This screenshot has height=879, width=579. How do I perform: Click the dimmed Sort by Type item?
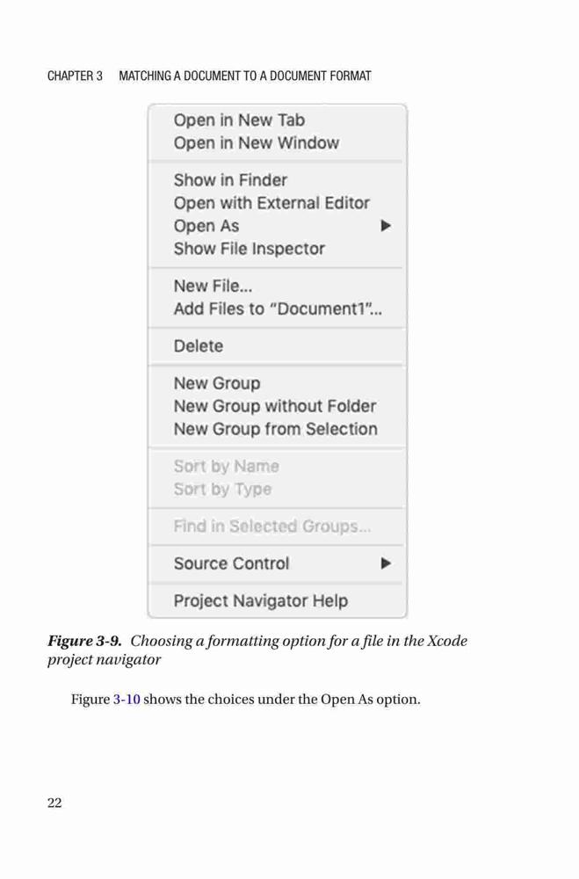pos(277,490)
